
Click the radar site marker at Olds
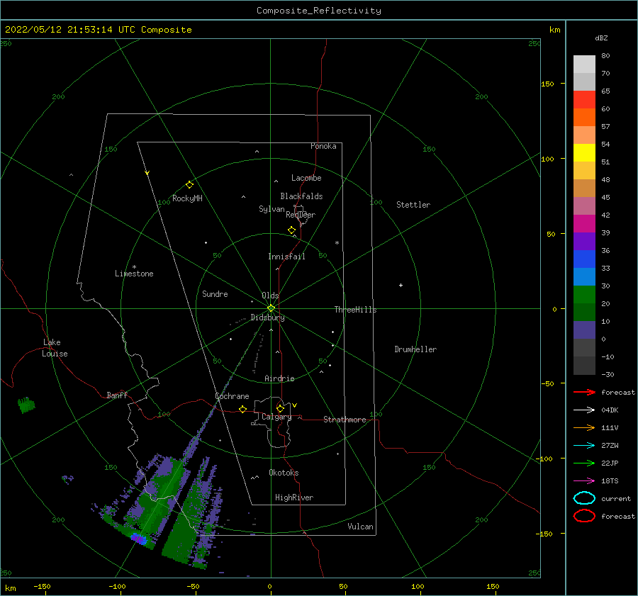(x=271, y=308)
